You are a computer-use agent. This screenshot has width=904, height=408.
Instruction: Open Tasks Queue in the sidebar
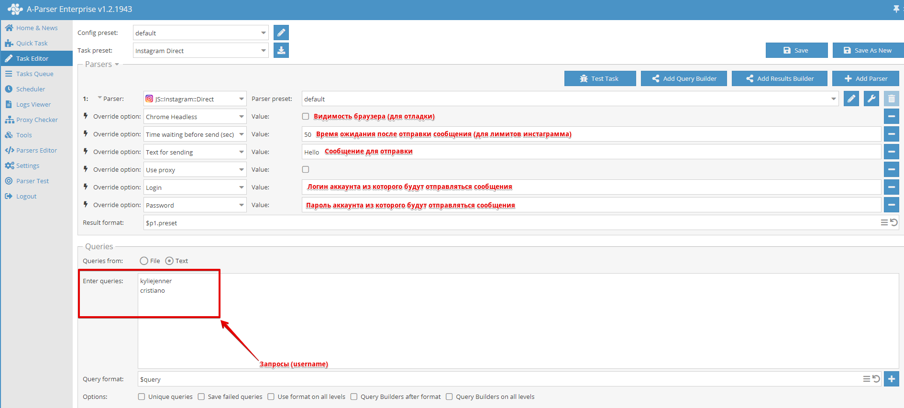pos(36,74)
